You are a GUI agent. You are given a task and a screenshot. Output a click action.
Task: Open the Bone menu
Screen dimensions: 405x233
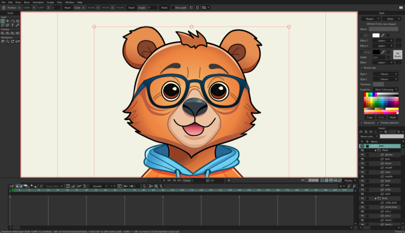coord(26,2)
